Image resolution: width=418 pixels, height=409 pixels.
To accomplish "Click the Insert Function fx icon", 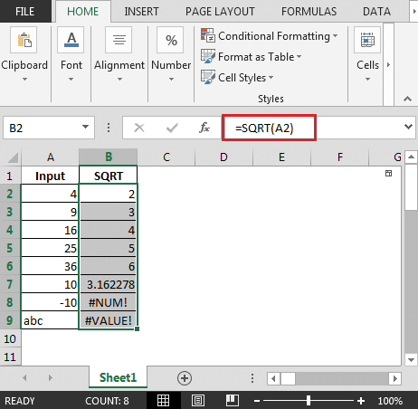I will [x=204, y=128].
